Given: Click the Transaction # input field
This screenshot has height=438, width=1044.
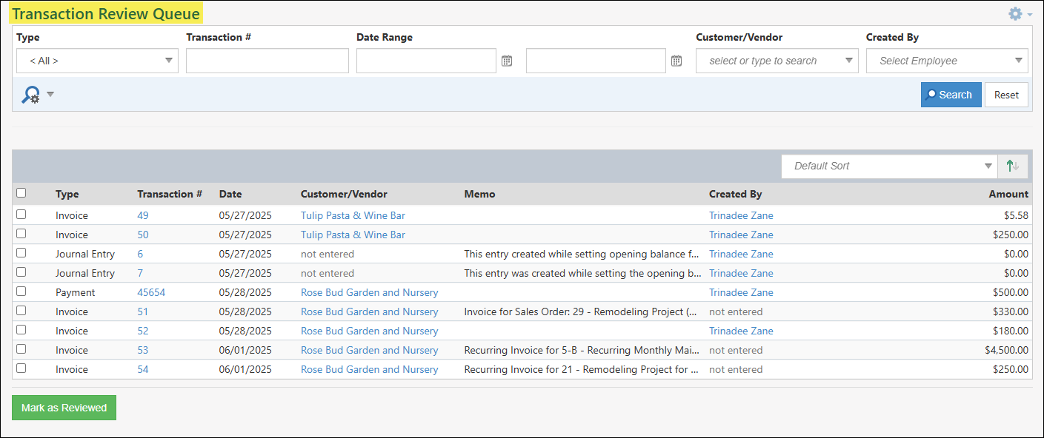Looking at the screenshot, I should point(267,61).
